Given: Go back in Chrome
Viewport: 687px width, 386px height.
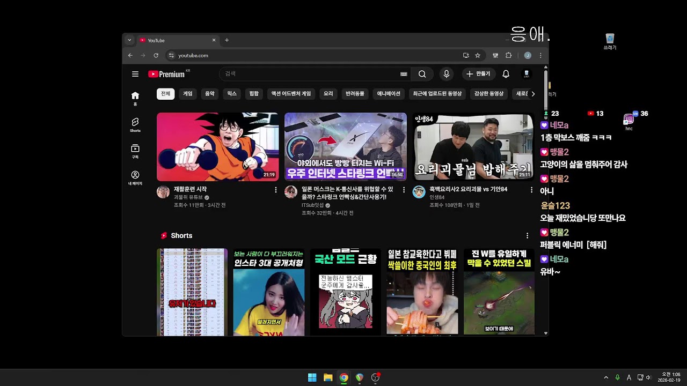Looking at the screenshot, I should (130, 55).
